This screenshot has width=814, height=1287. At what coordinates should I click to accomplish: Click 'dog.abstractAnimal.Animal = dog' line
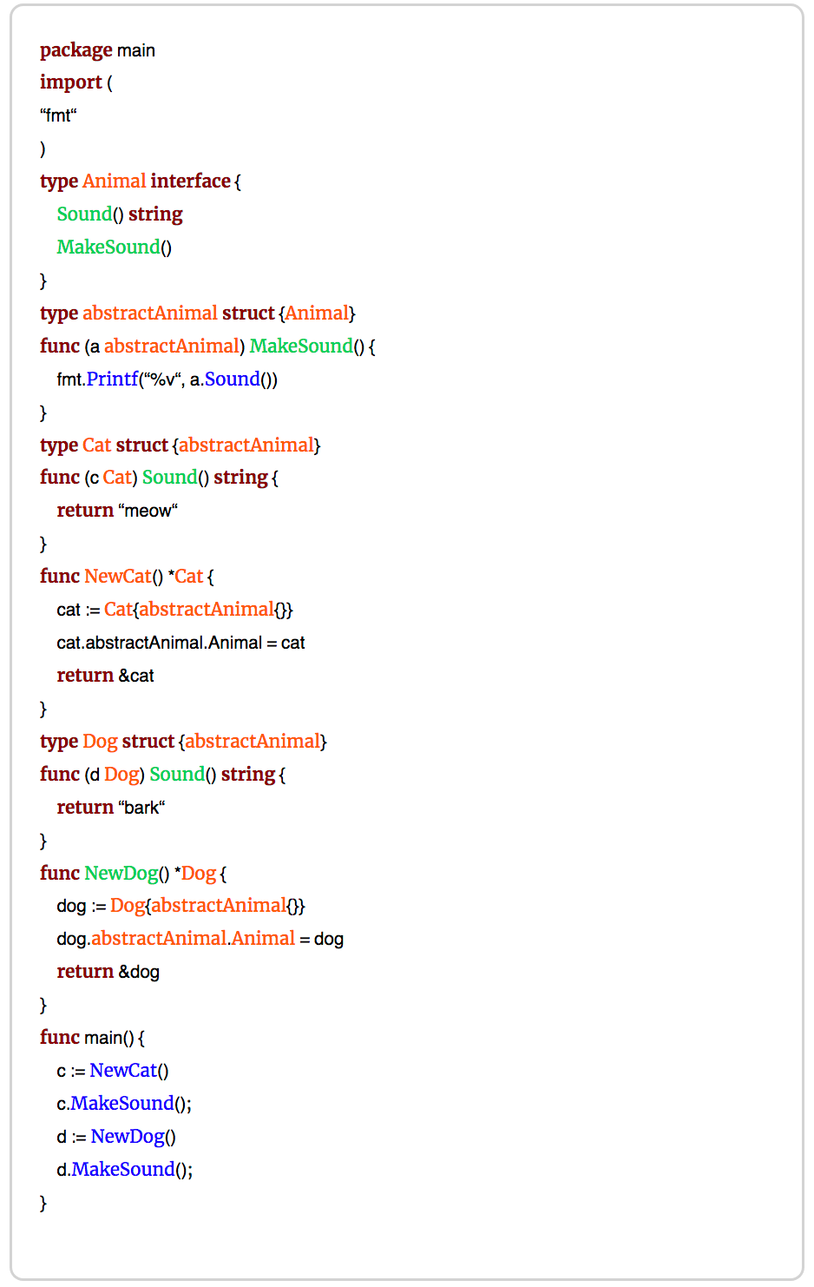pos(200,939)
